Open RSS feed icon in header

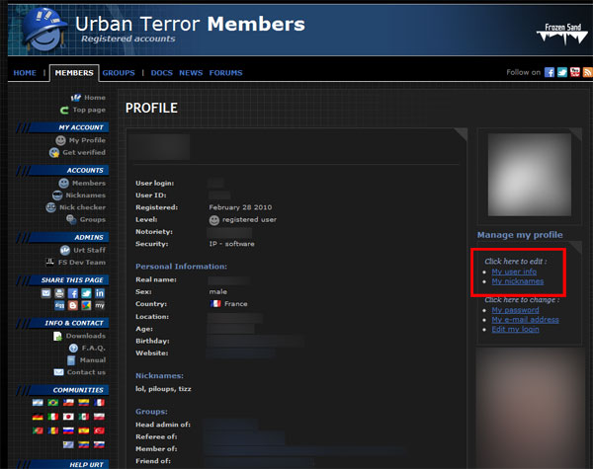(588, 72)
